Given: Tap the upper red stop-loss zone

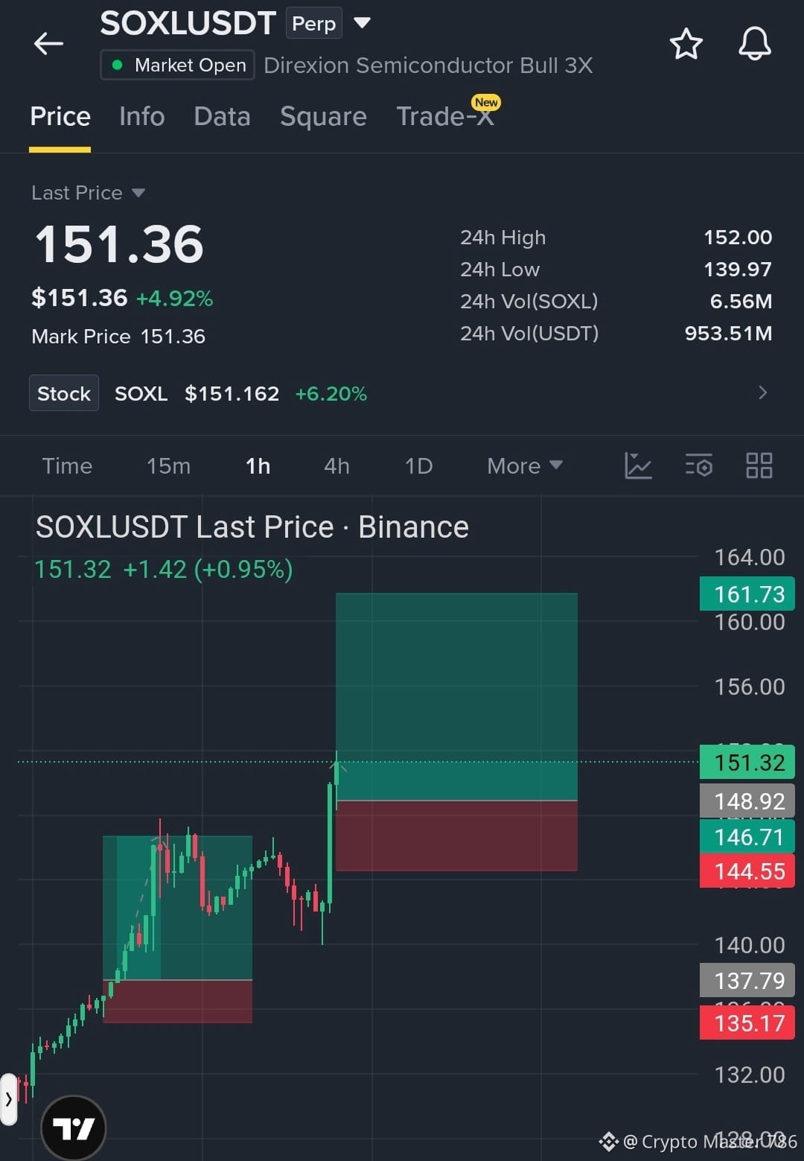Looking at the screenshot, I should click(456, 836).
